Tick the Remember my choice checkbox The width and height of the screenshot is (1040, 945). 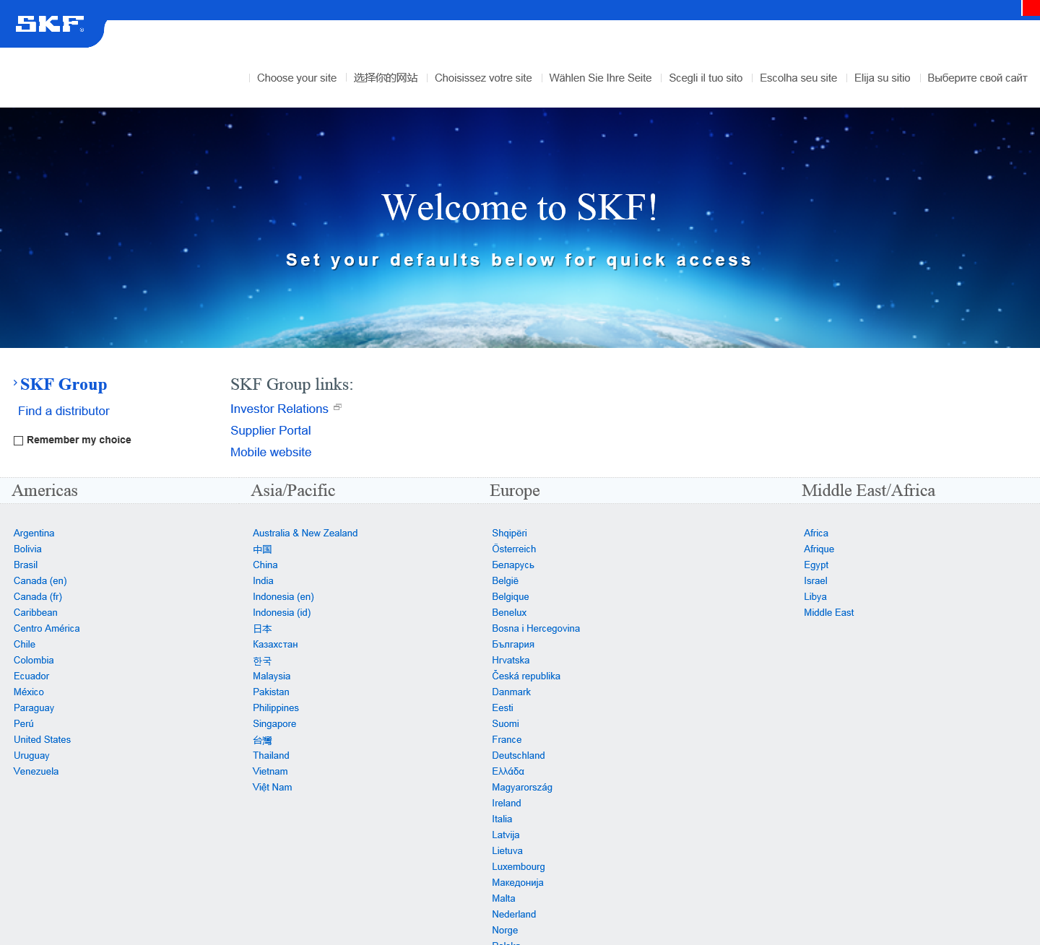tap(19, 440)
